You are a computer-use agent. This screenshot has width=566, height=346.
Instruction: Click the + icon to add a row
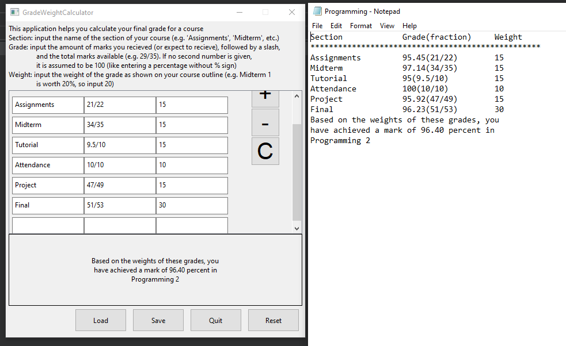pos(265,97)
